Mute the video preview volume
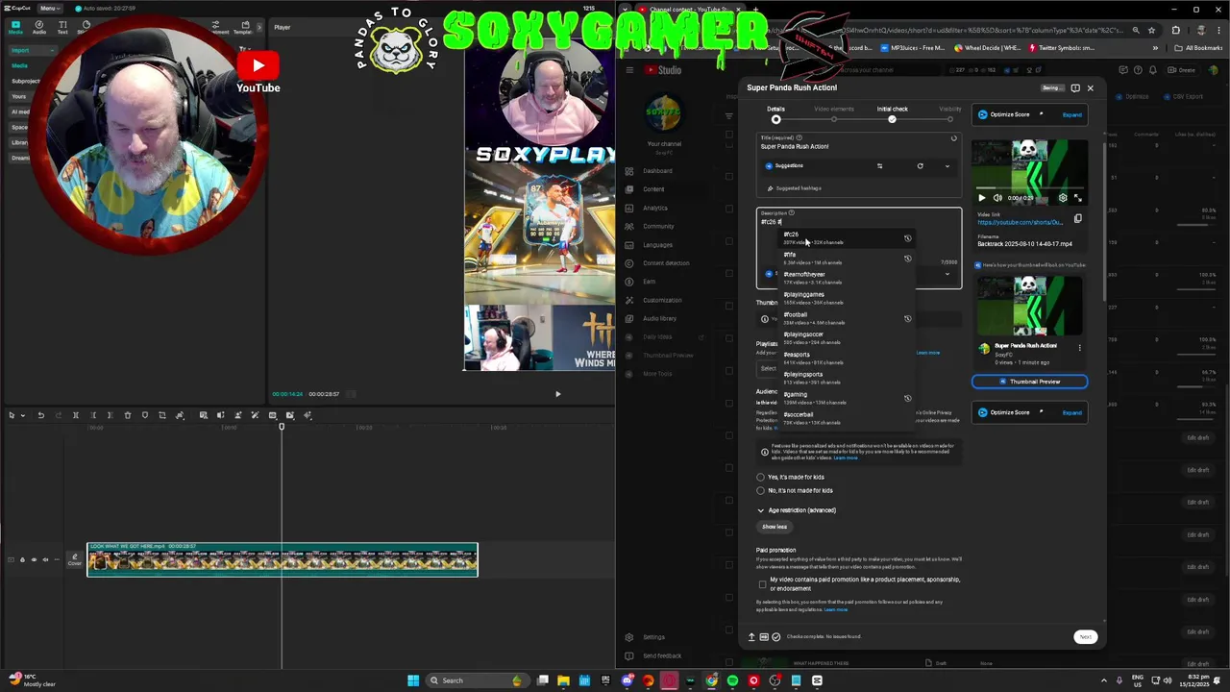Image resolution: width=1230 pixels, height=692 pixels. click(x=997, y=198)
